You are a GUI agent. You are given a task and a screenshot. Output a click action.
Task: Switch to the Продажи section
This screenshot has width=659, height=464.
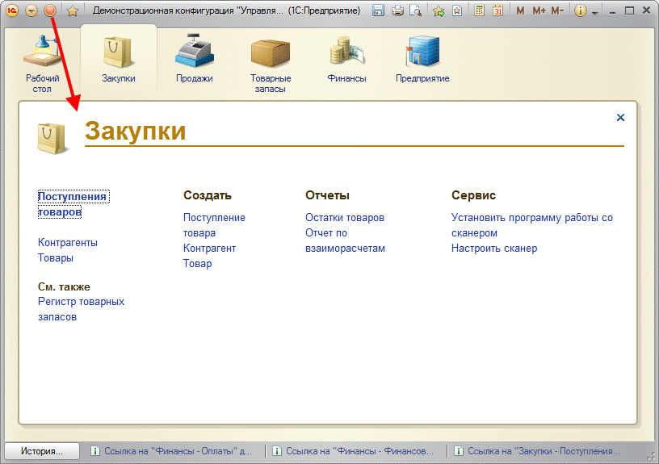pos(194,59)
